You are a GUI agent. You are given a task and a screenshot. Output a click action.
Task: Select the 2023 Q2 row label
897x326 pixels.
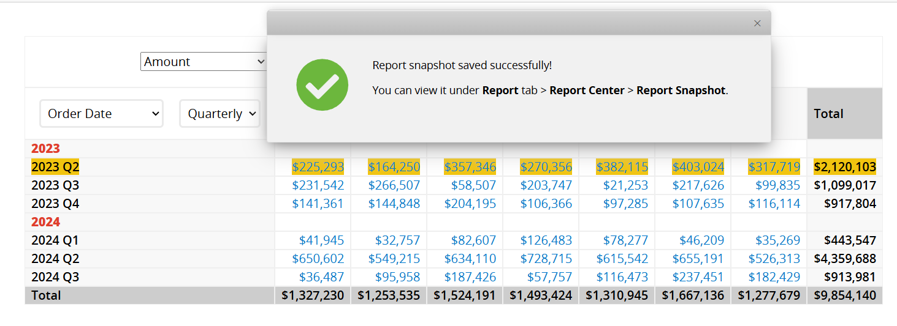[x=55, y=167]
